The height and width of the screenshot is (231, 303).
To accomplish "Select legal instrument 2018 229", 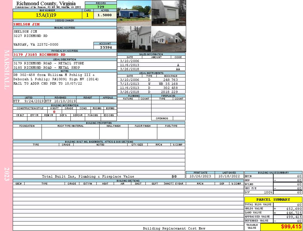I will pos(169,92).
